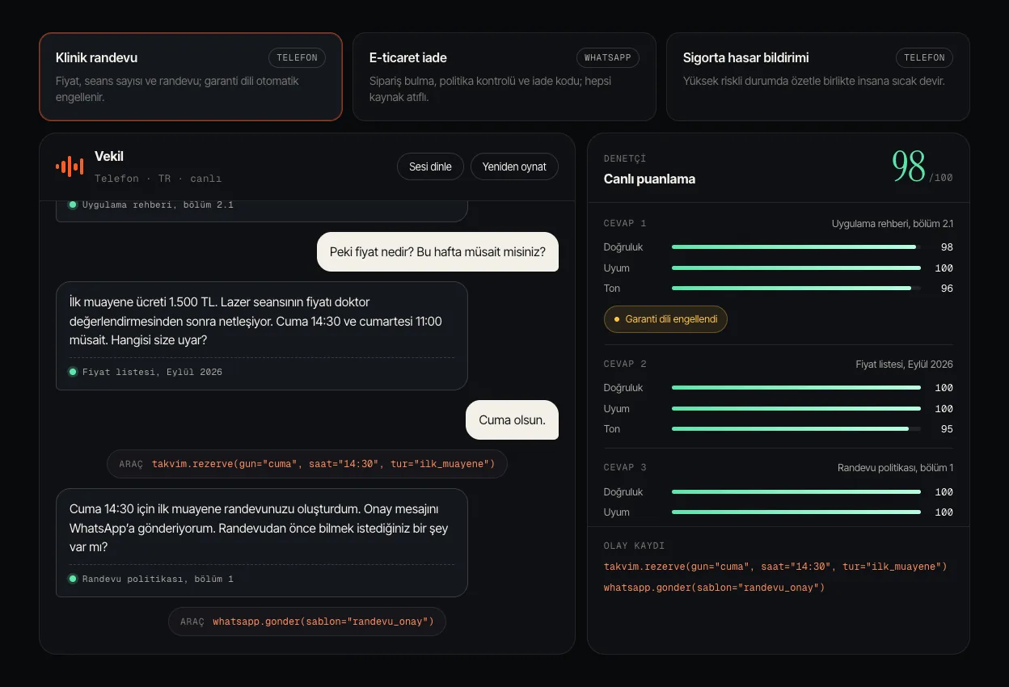Click the user message "Cuma olsun."
Viewport: 1009px width, 687px height.
tap(513, 419)
